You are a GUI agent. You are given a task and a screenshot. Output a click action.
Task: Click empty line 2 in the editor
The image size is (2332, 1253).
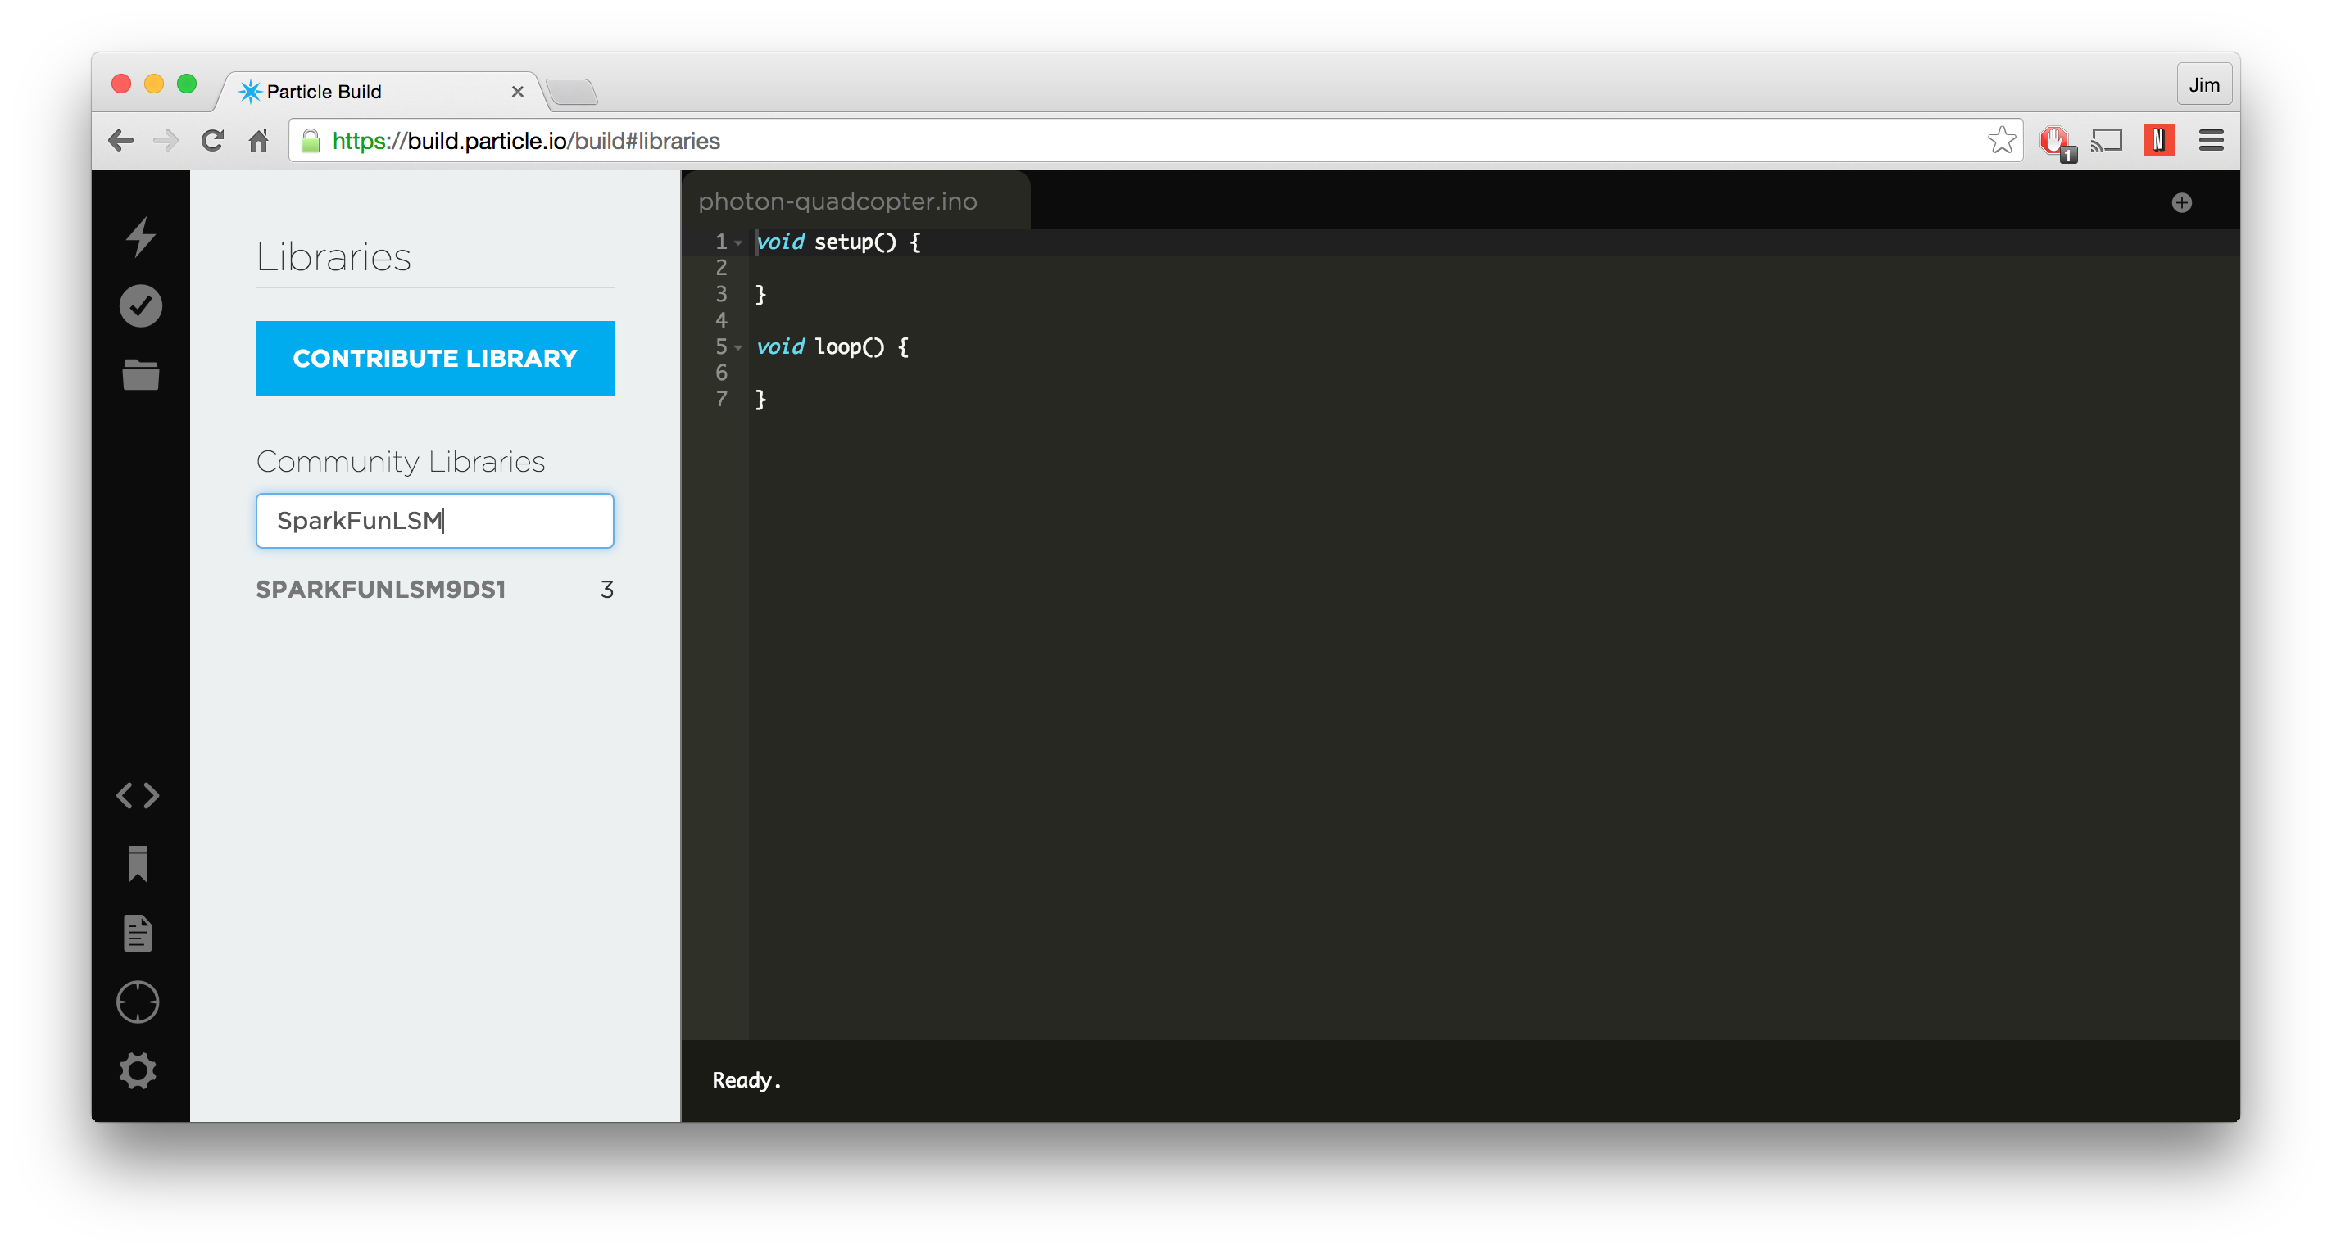(x=1494, y=268)
